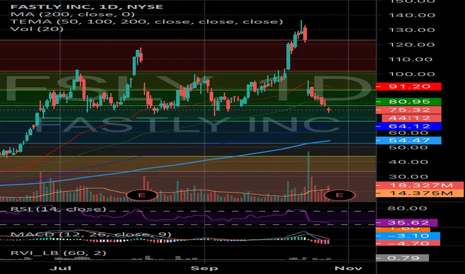Click the purple 35.62 RSI value label
This screenshot has width=465, height=274.
pyautogui.click(x=407, y=223)
